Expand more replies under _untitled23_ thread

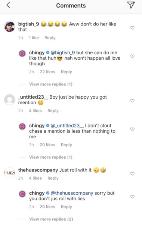(51, 157)
